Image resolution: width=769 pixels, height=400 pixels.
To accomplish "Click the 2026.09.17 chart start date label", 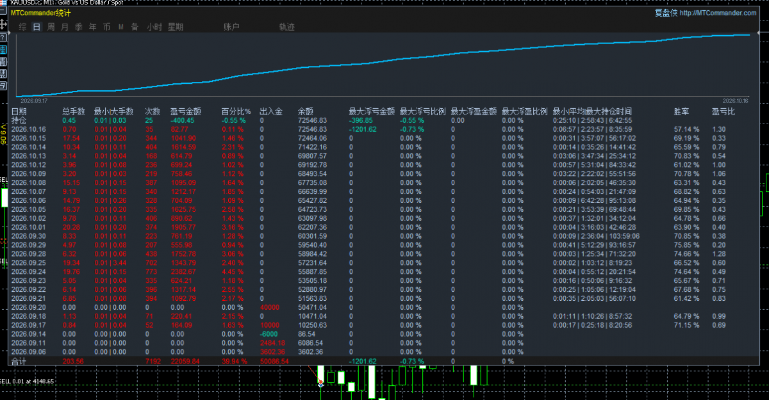I will pyautogui.click(x=34, y=100).
